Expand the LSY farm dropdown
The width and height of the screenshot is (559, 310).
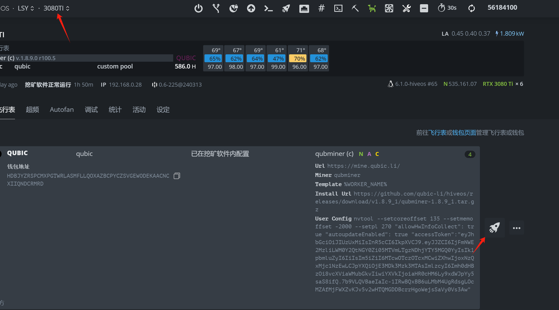pos(26,8)
